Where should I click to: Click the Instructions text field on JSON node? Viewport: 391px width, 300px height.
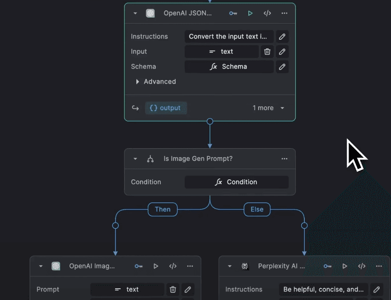coord(229,37)
